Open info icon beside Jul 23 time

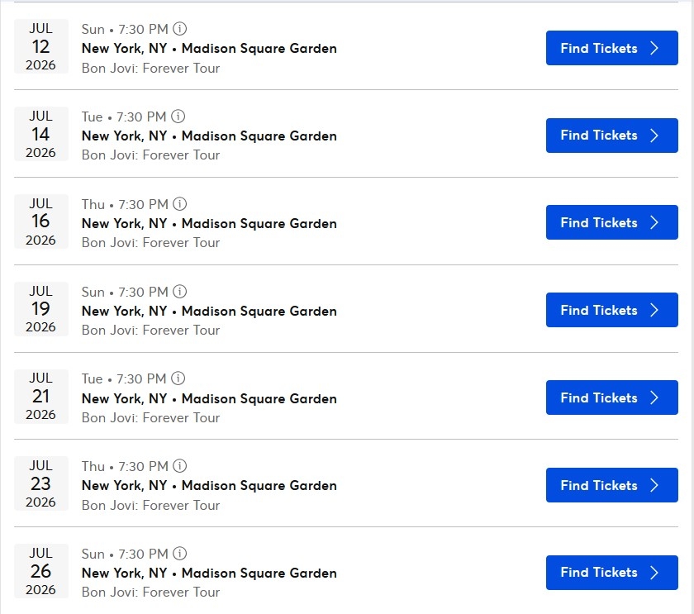coord(180,466)
